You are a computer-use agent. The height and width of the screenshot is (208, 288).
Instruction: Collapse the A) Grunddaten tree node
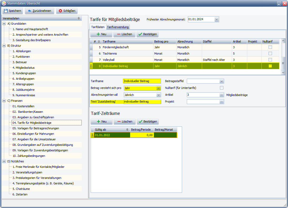4,24
